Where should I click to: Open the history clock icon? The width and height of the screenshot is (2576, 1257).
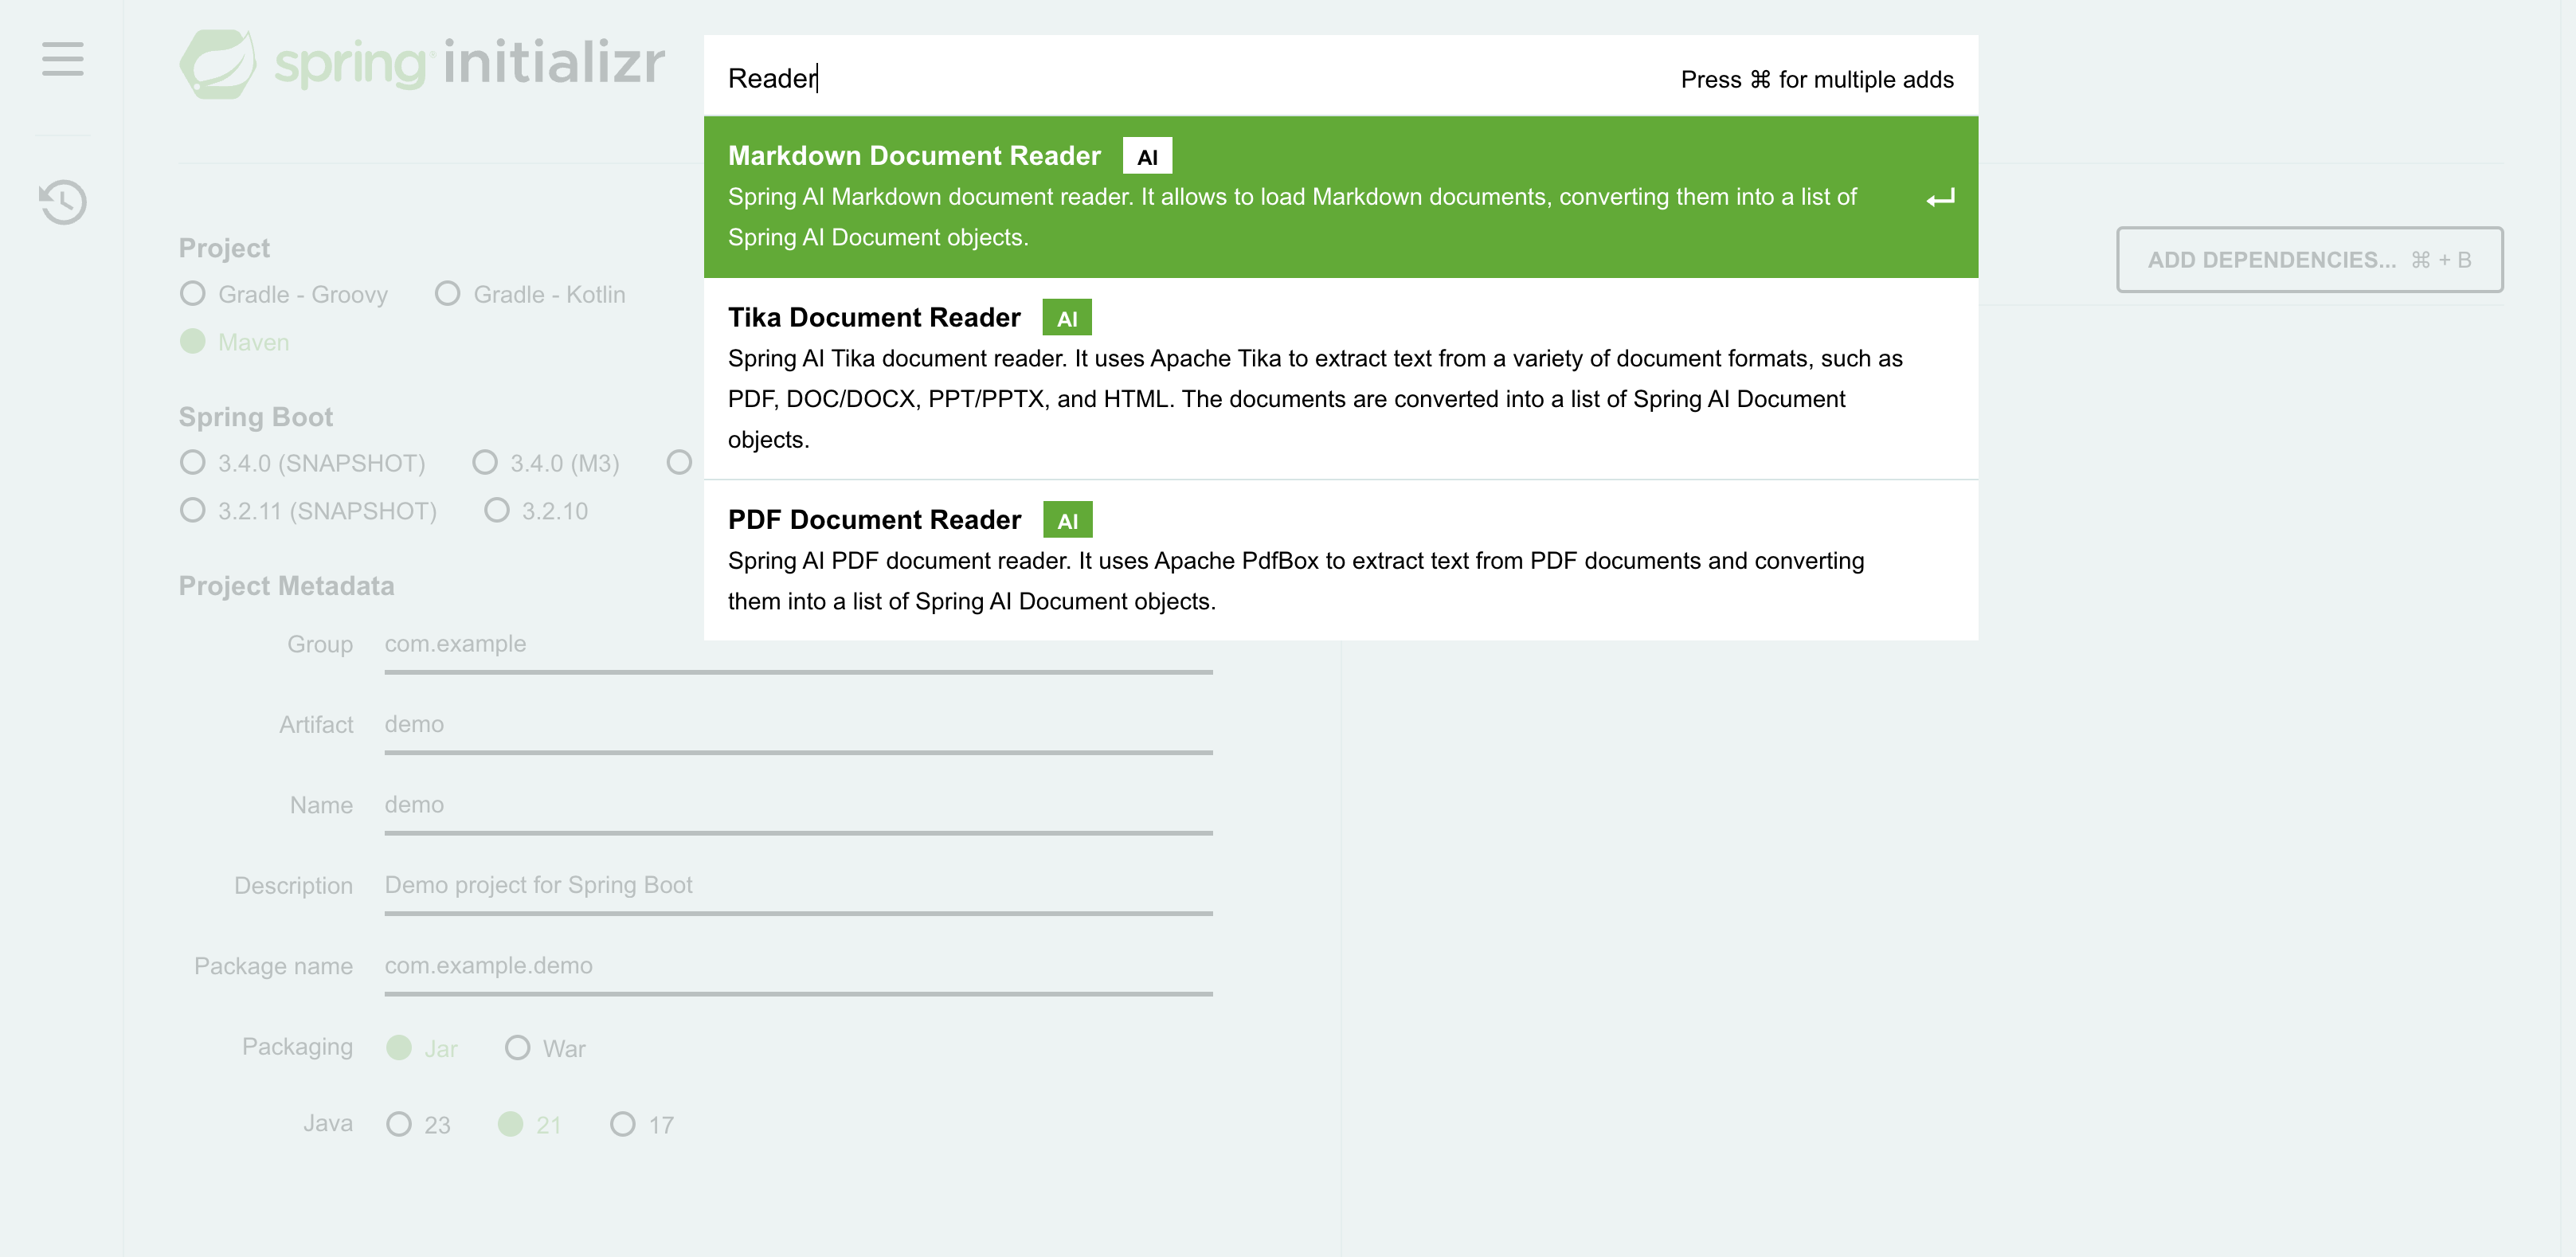pyautogui.click(x=63, y=202)
